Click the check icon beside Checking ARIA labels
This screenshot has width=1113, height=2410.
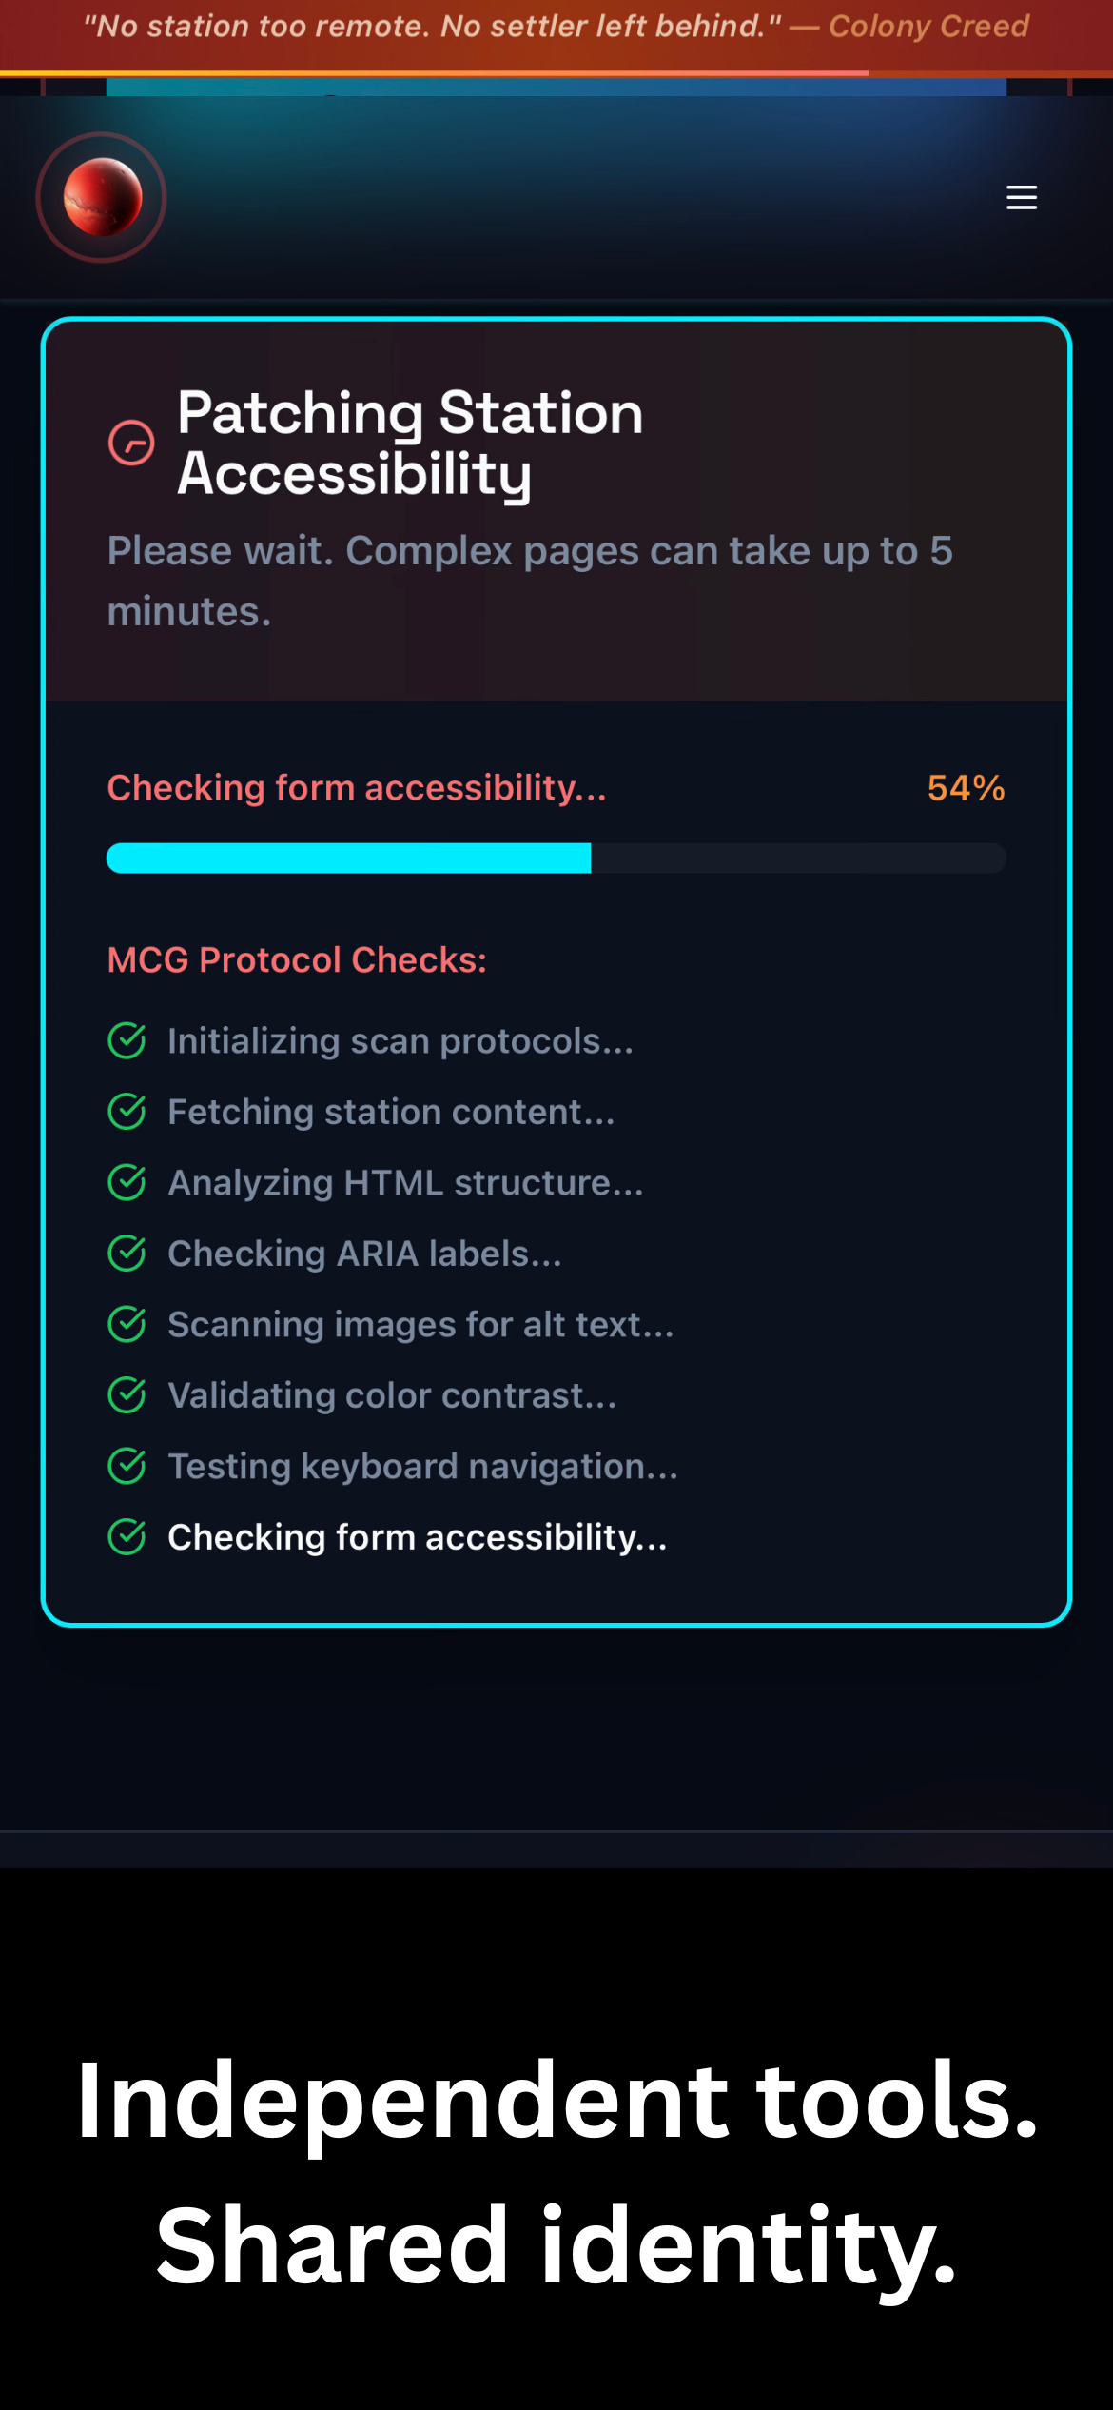128,1253
